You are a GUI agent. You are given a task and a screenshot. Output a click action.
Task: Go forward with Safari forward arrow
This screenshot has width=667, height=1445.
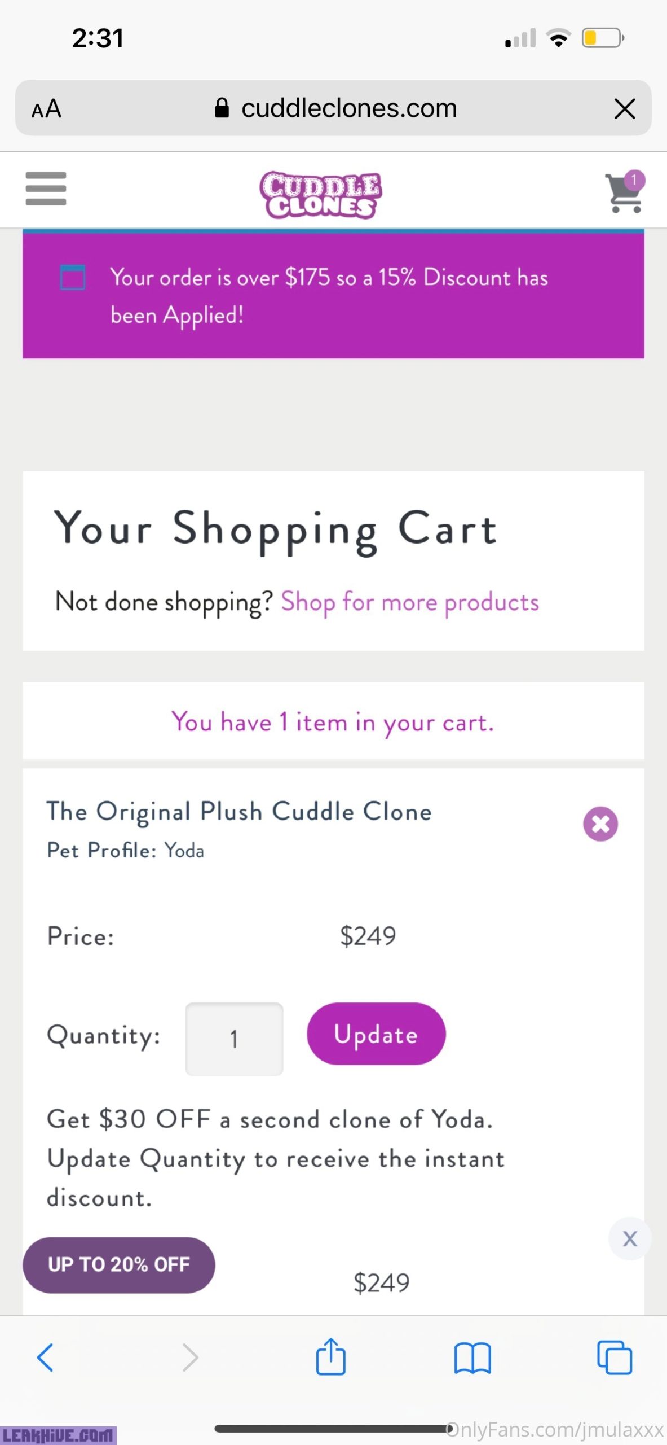[x=190, y=1358]
